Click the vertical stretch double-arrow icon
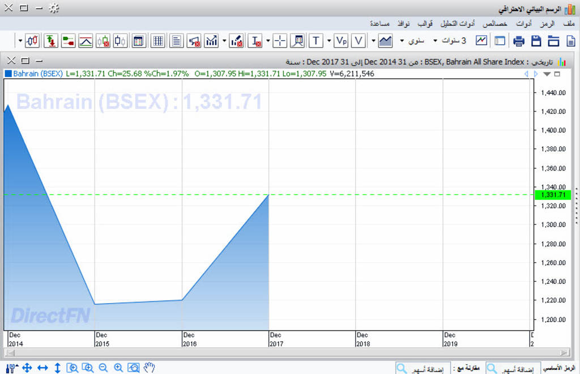This screenshot has height=374, width=580. [x=57, y=368]
